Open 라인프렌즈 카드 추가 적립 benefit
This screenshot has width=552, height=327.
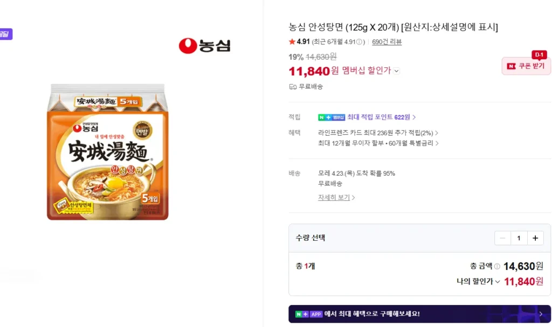point(378,133)
